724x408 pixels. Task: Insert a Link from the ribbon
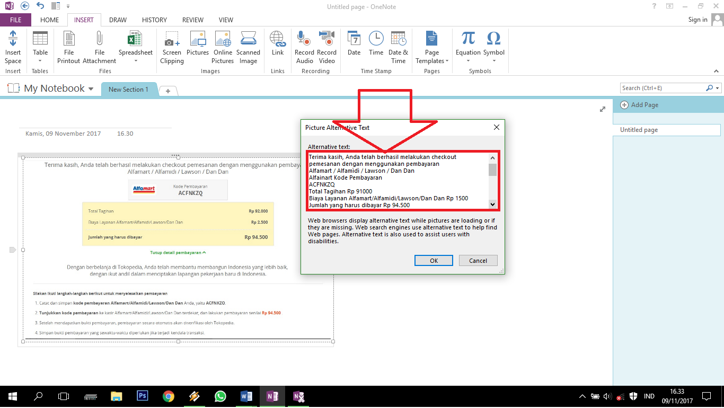click(x=278, y=43)
